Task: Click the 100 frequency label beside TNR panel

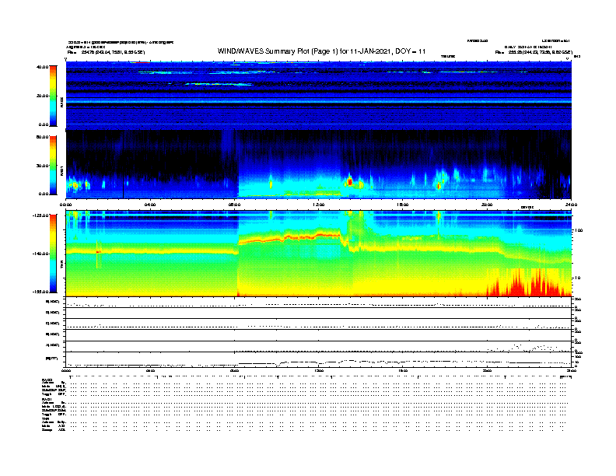Action: point(579,230)
